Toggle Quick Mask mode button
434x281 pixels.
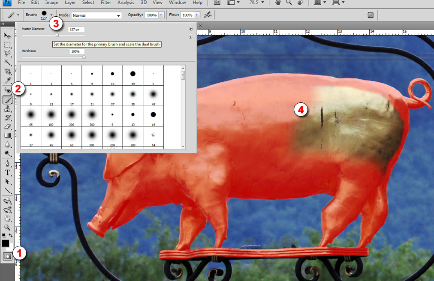pos(7,256)
